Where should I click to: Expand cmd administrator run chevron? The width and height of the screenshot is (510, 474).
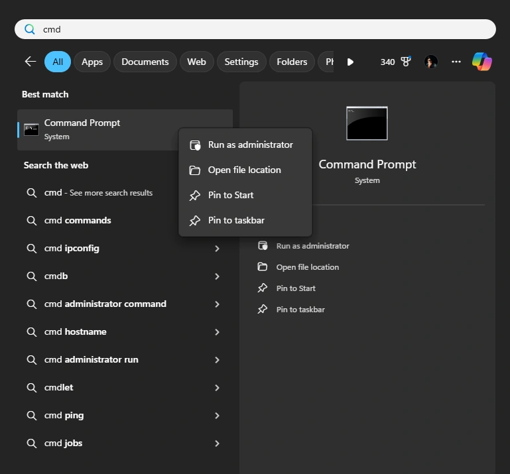pos(217,360)
